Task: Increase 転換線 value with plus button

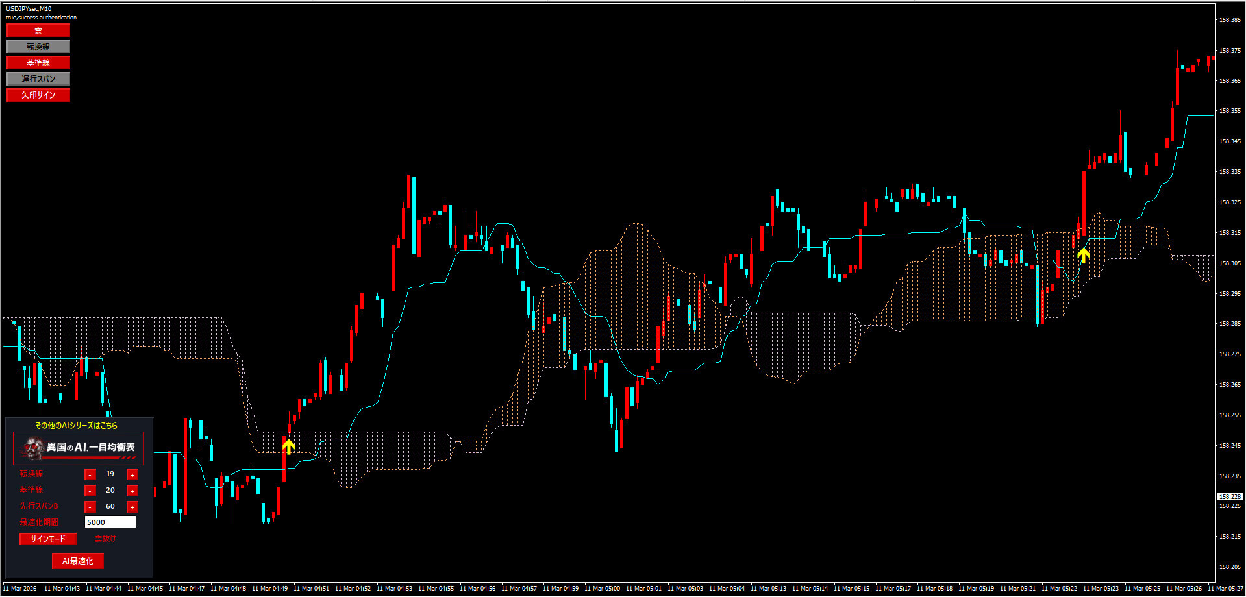Action: tap(132, 474)
